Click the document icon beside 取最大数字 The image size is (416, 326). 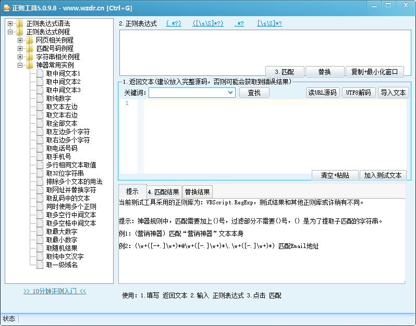click(x=40, y=231)
